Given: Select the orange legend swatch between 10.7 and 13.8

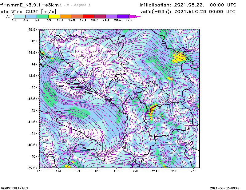Looking at the screenshot, I should 65,16.
